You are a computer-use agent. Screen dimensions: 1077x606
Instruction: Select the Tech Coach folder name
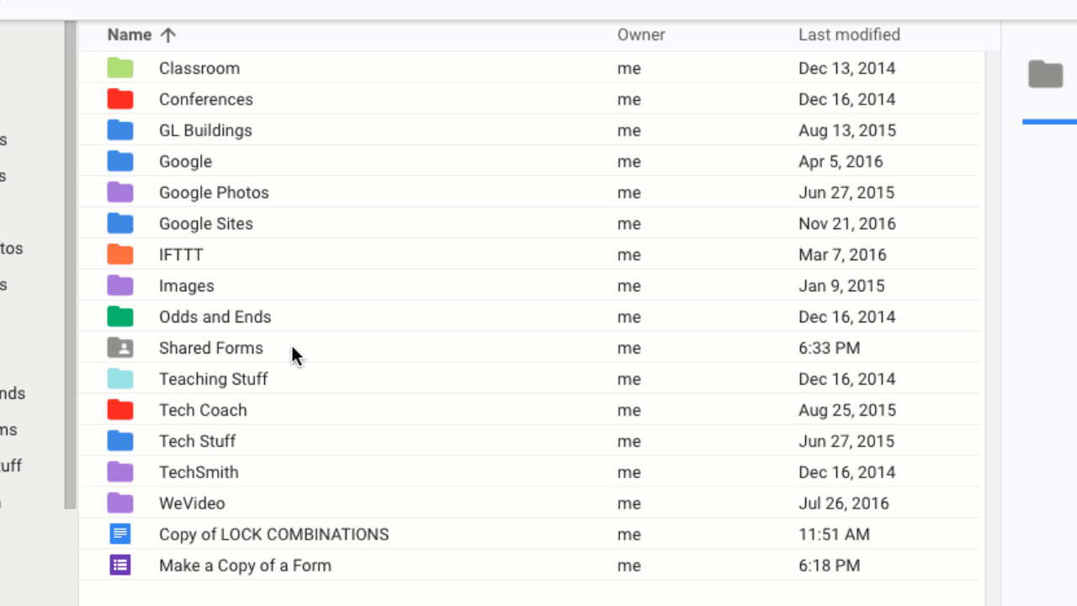pos(203,411)
